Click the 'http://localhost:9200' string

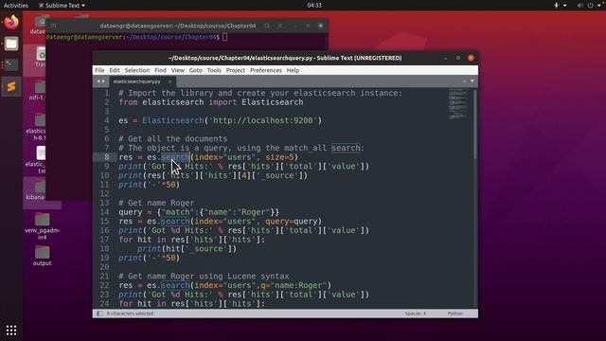click(x=263, y=120)
